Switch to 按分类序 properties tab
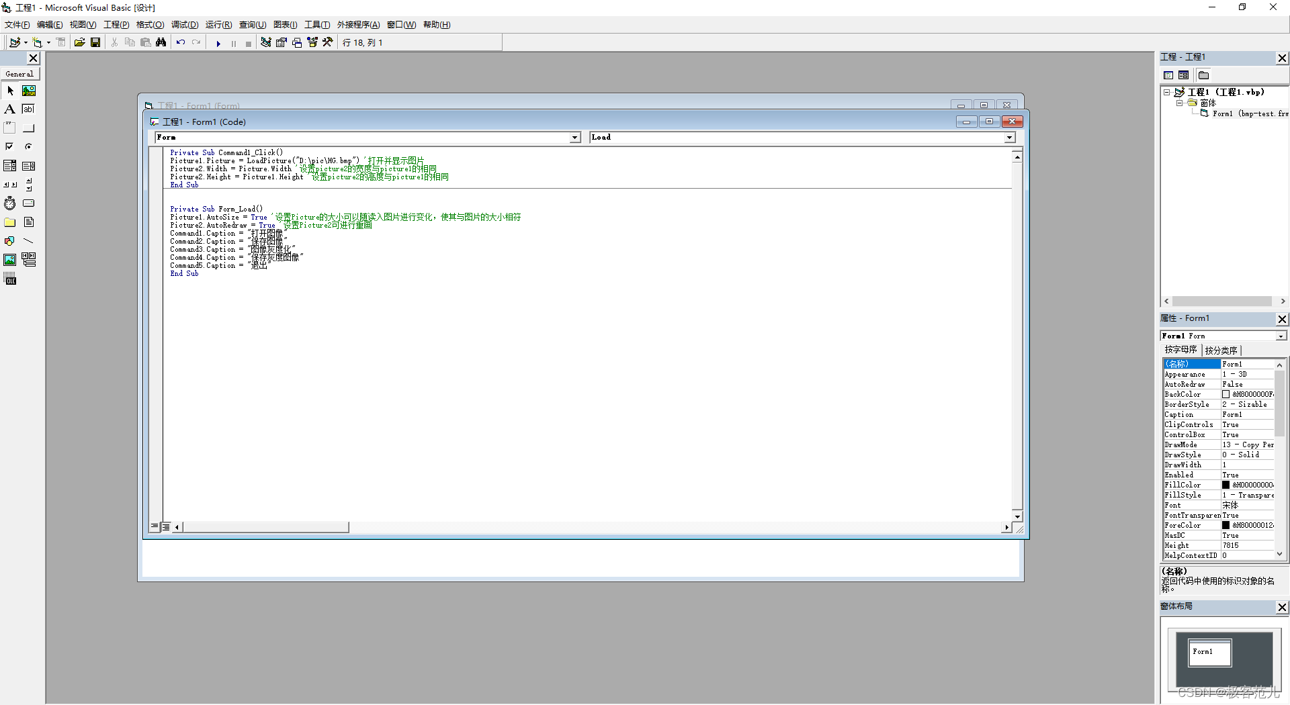Viewport: 1290px width, 705px height. [1221, 350]
